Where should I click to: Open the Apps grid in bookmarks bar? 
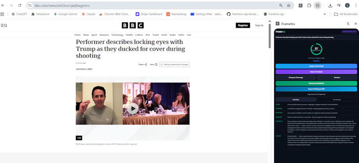(2, 14)
